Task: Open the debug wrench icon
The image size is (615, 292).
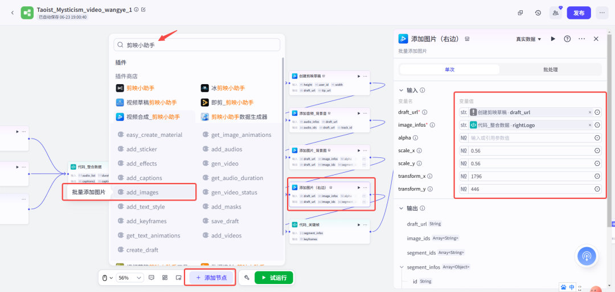Action: pos(247,278)
